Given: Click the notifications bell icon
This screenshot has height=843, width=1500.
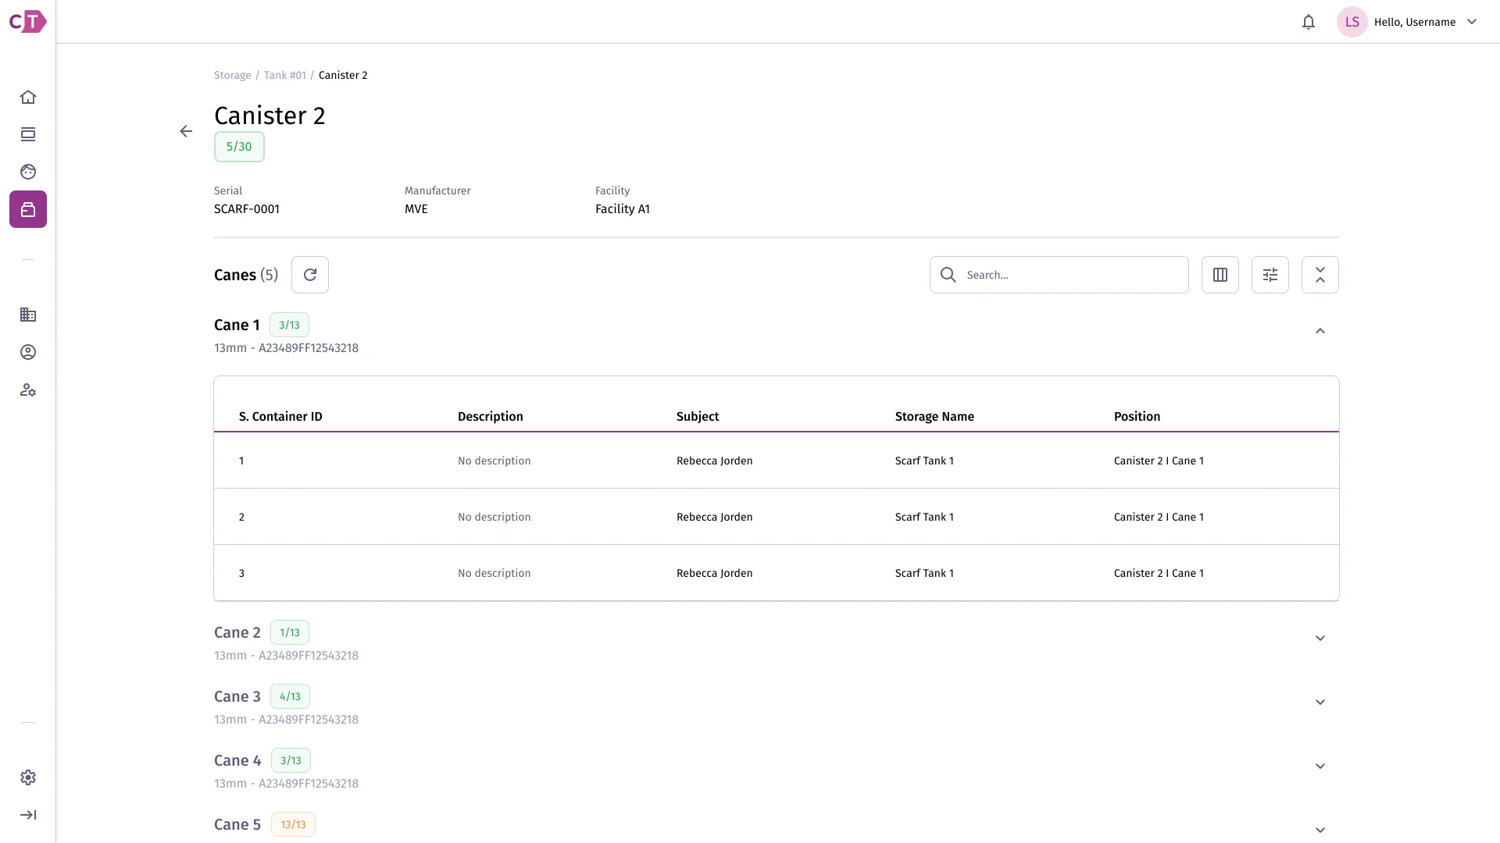Looking at the screenshot, I should (1309, 22).
